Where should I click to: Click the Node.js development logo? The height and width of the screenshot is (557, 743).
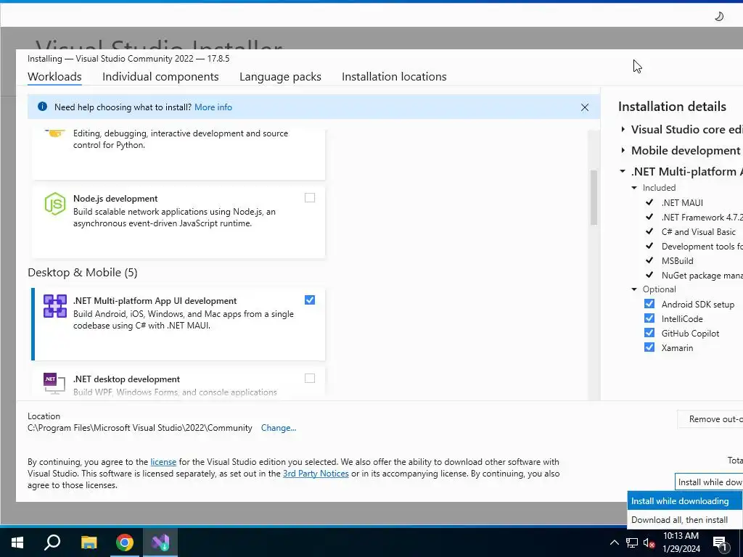coord(55,204)
